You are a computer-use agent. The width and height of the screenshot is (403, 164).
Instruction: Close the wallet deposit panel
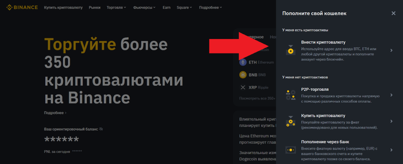[393, 13]
